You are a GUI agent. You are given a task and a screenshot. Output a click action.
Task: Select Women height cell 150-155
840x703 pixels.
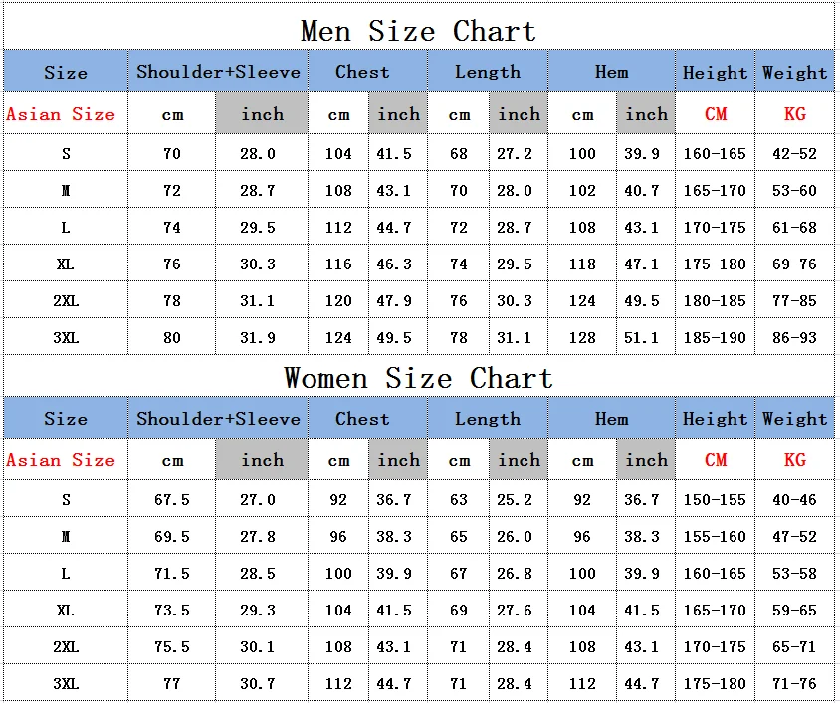pos(715,500)
